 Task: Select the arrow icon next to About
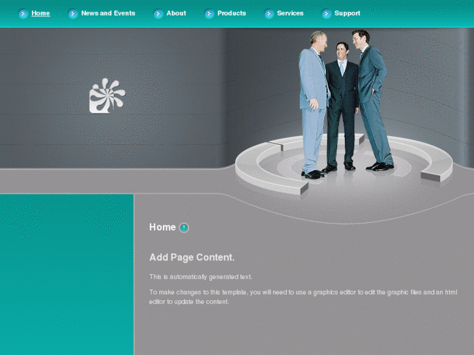[158, 14]
